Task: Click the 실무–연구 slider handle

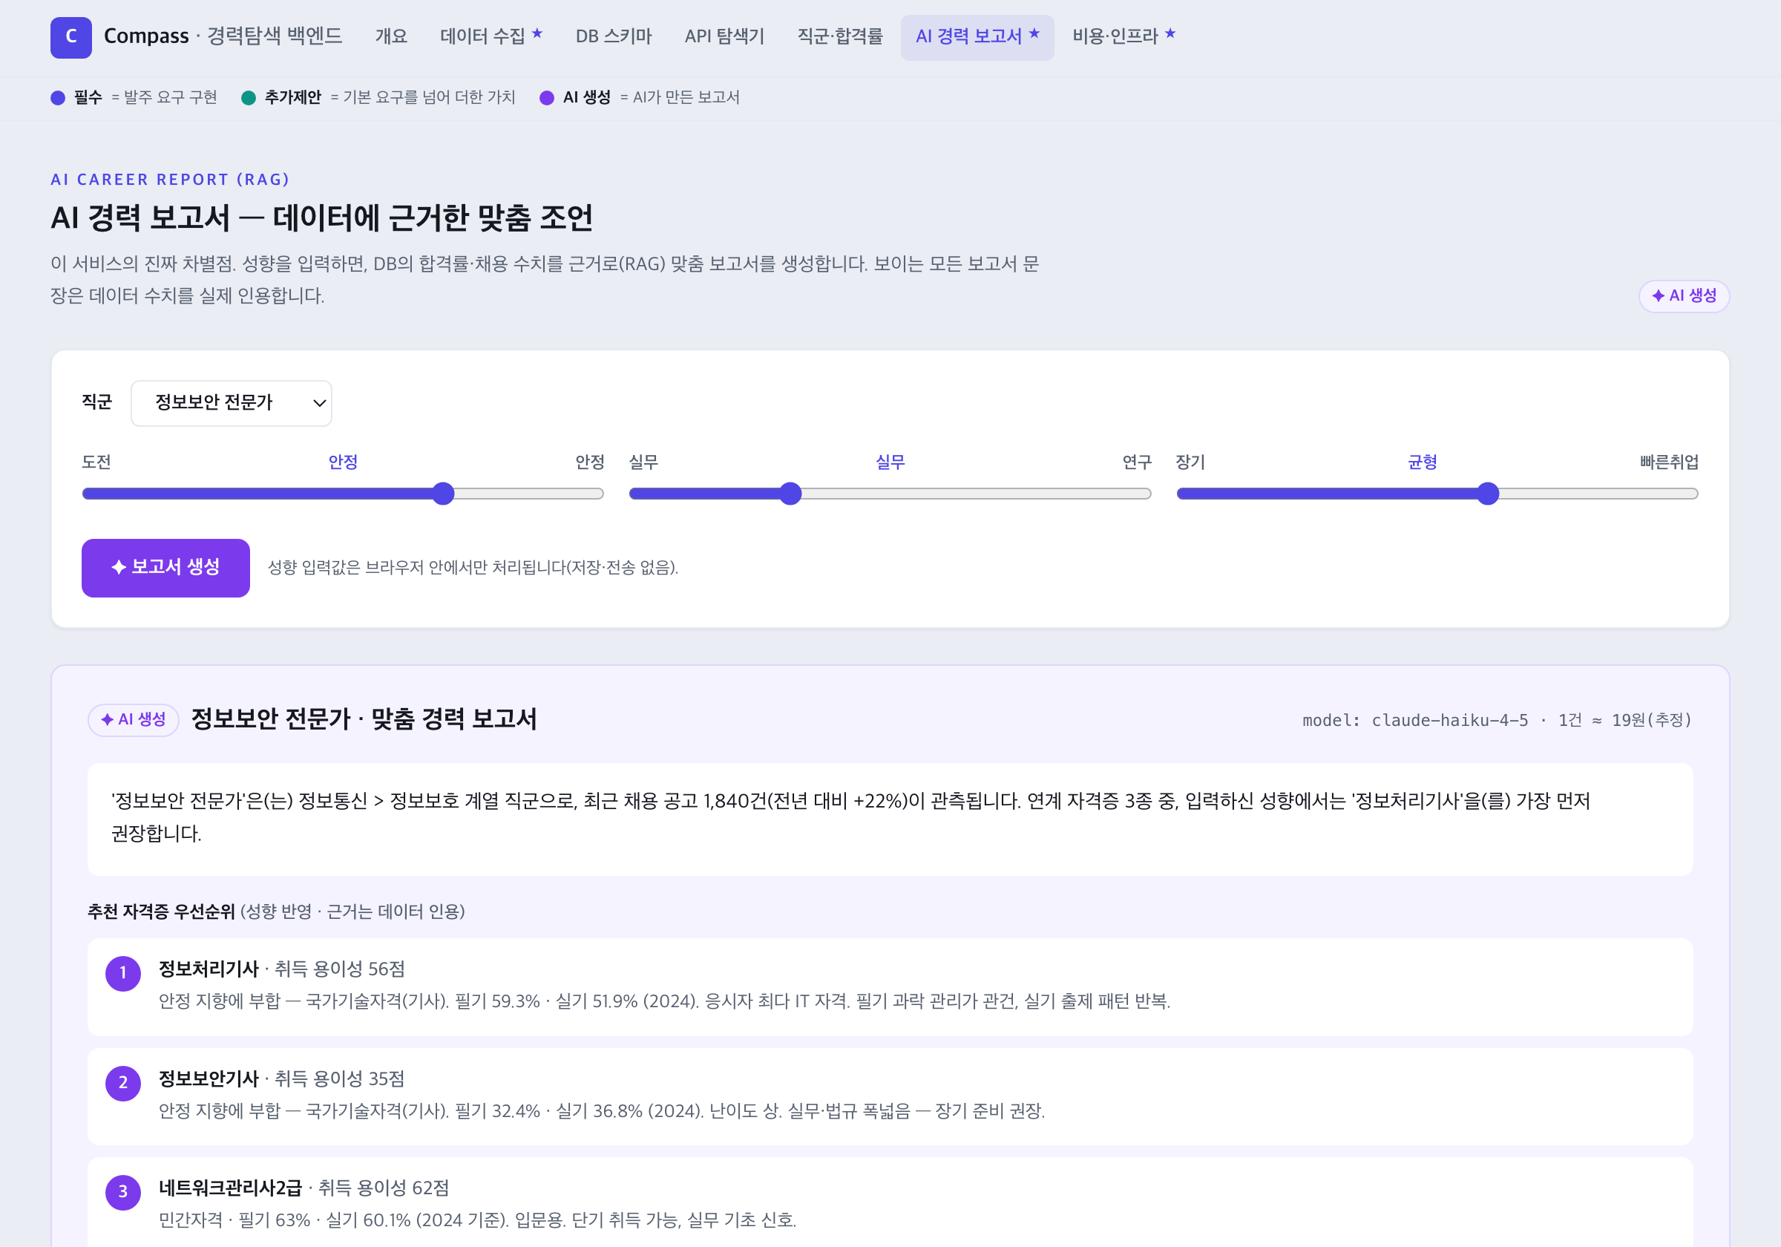Action: [790, 494]
